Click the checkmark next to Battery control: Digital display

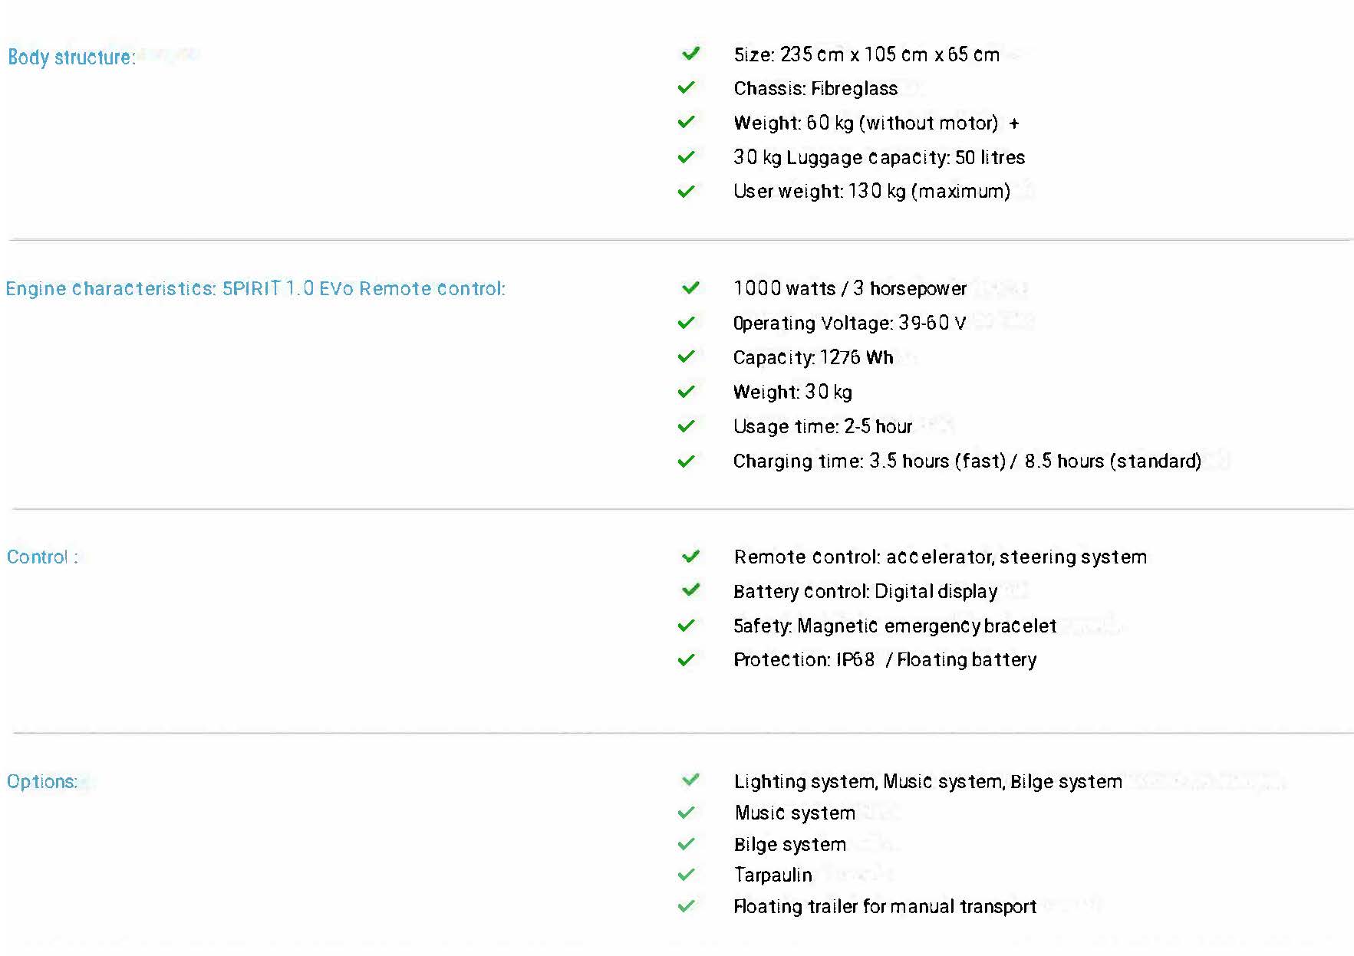690,590
